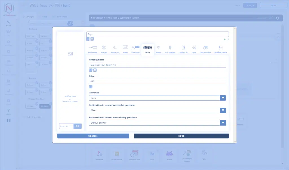Choose the Internet globe action icon

pos(104,48)
